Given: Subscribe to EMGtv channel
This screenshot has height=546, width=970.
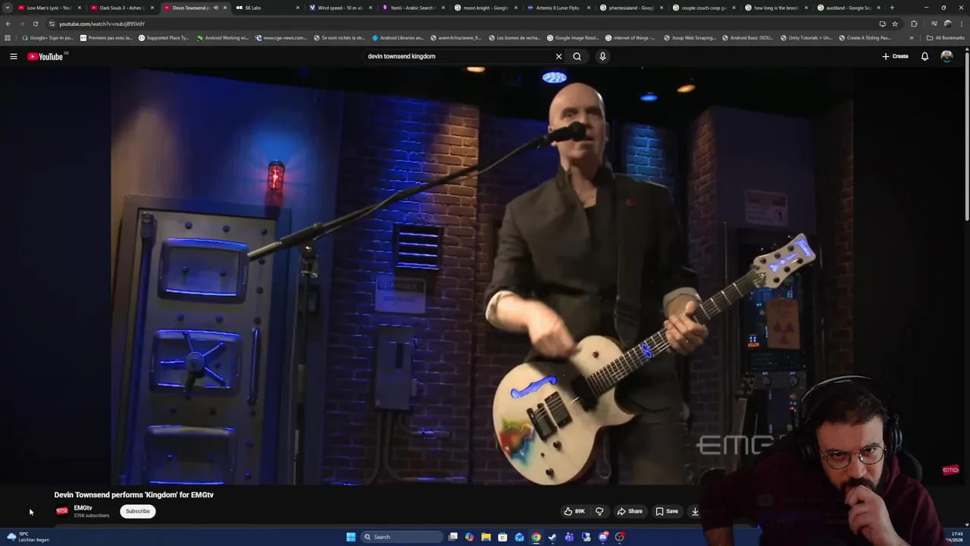Looking at the screenshot, I should tap(137, 511).
